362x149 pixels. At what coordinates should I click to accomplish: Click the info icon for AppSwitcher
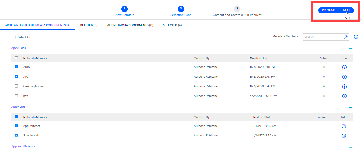[344, 126]
